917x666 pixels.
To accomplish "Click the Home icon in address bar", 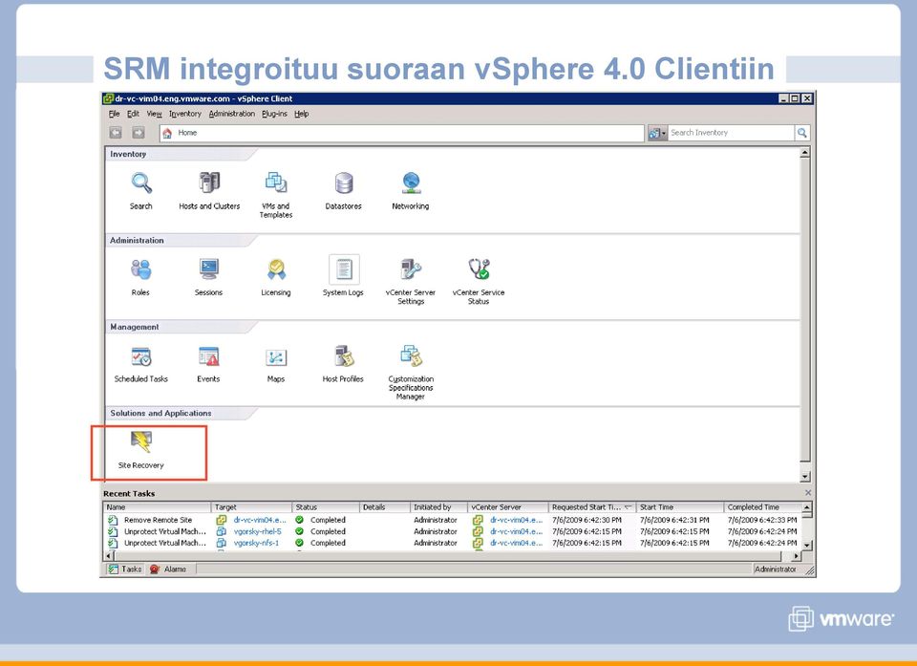I will [167, 133].
